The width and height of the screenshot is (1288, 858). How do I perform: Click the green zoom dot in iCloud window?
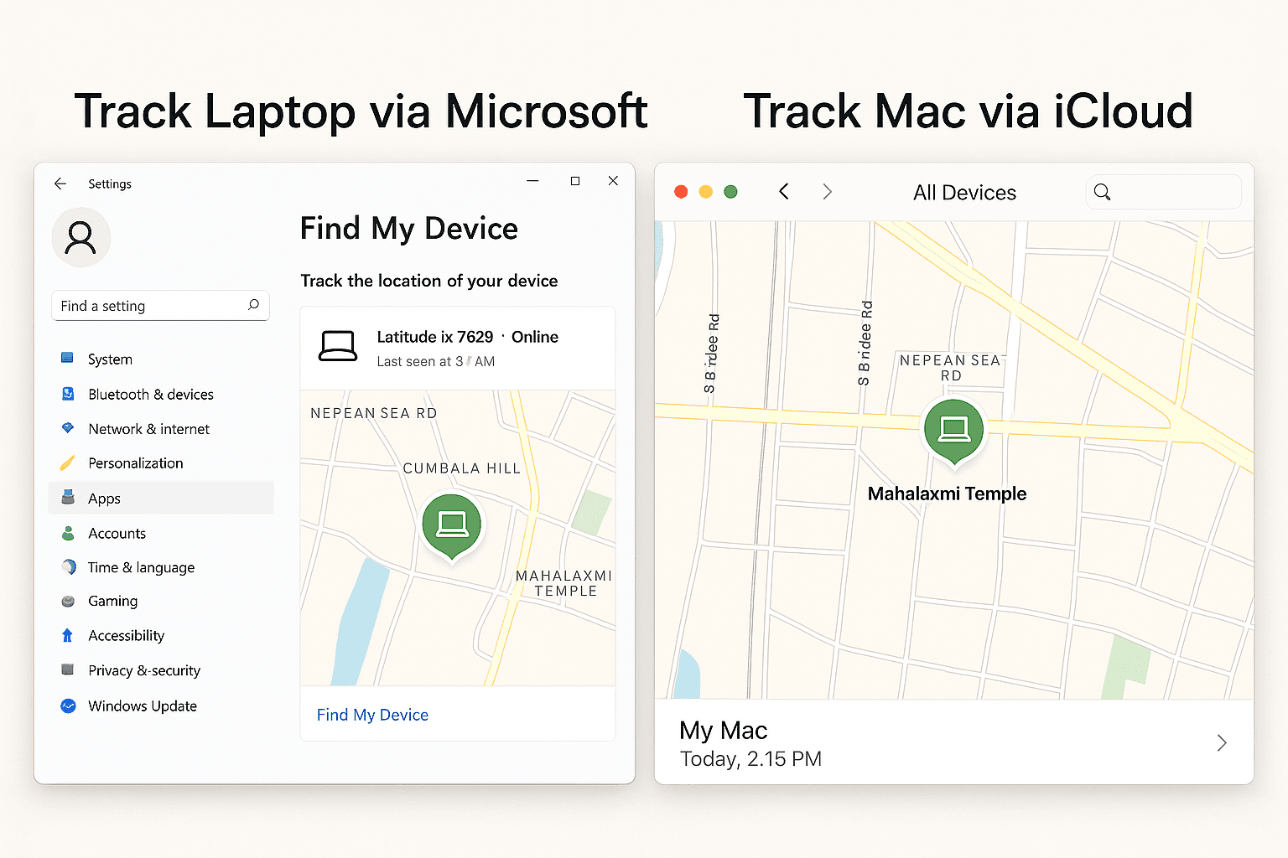(x=730, y=192)
